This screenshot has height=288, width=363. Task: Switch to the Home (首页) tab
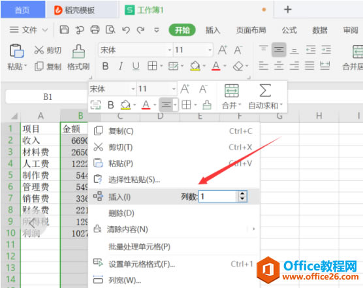tap(22, 10)
